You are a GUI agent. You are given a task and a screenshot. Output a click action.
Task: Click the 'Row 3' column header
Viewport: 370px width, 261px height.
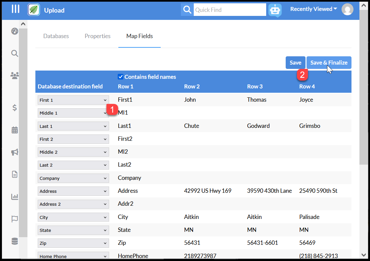255,86
